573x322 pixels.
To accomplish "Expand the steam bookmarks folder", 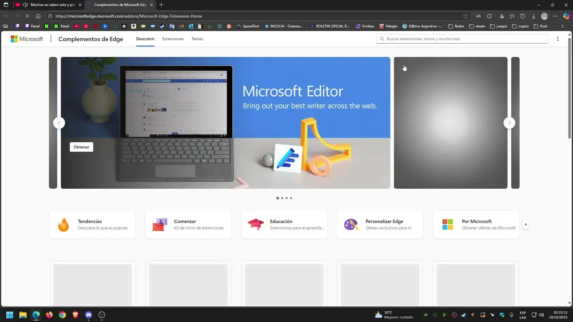I will [x=477, y=26].
